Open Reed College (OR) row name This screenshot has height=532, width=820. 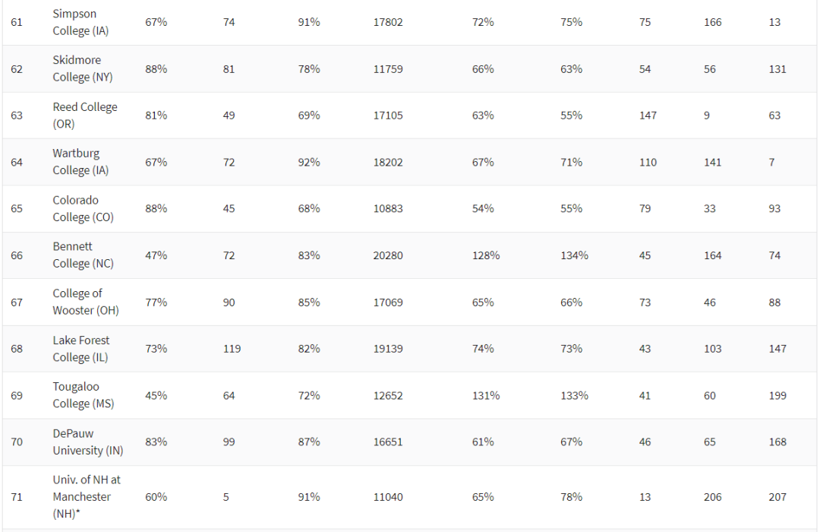[x=85, y=116]
